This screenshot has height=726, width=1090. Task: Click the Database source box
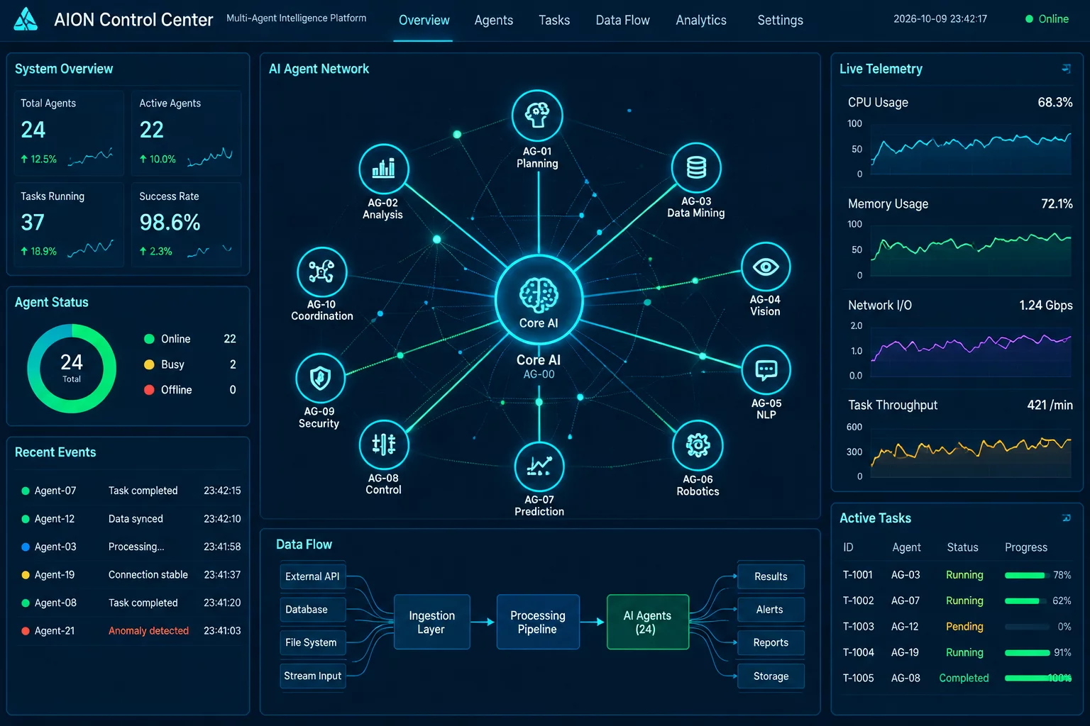pyautogui.click(x=313, y=610)
